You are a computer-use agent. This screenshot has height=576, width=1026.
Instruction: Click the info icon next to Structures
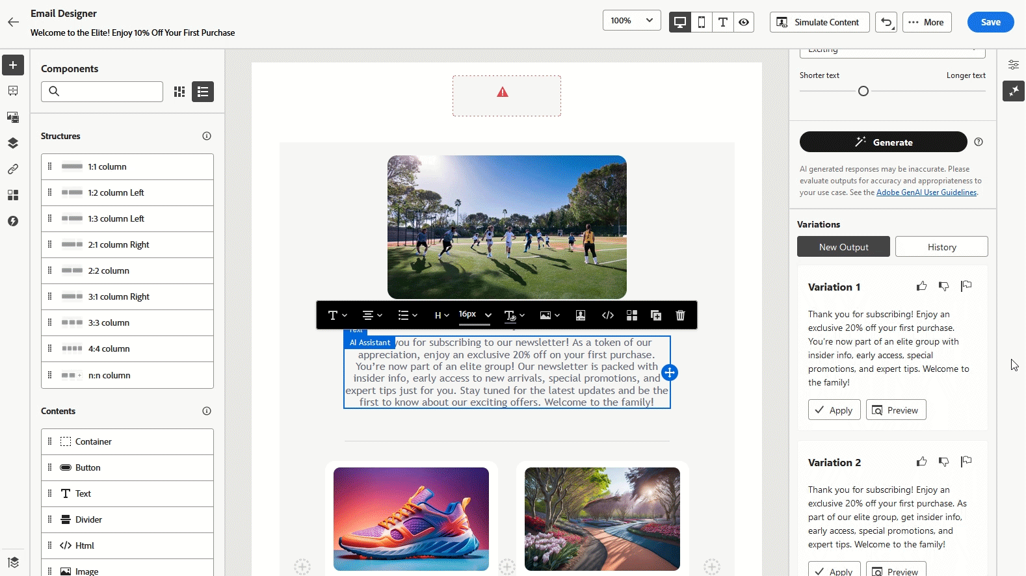point(207,136)
